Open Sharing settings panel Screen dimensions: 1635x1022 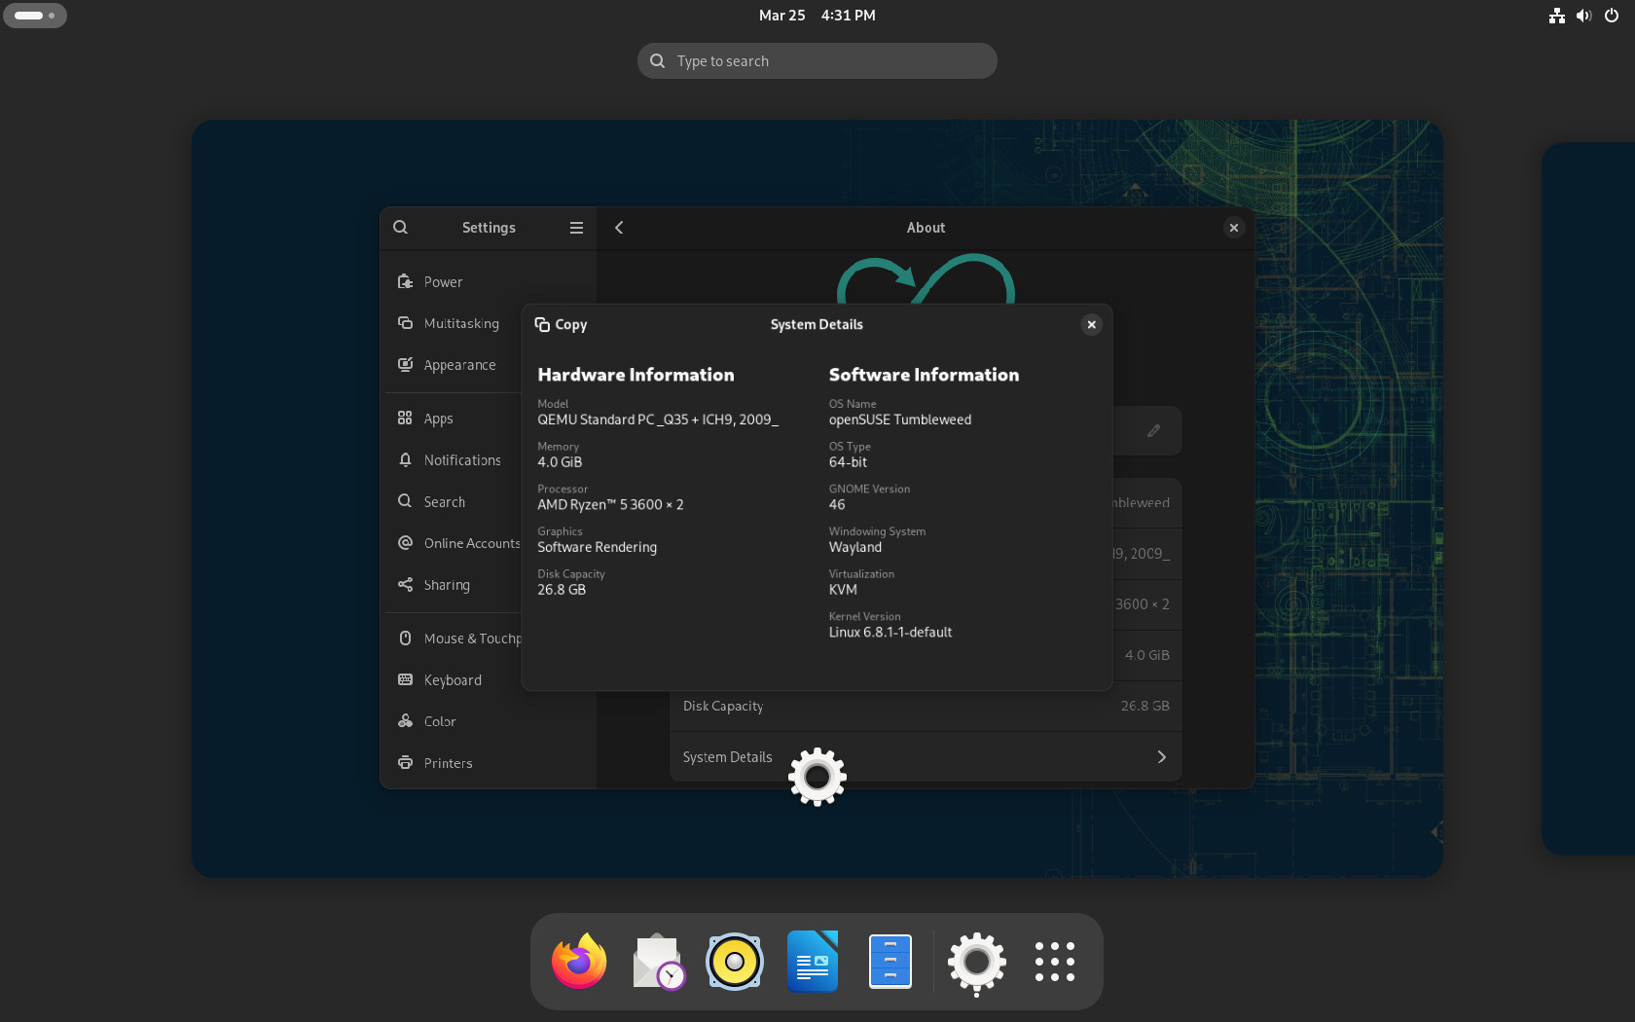pos(454,585)
